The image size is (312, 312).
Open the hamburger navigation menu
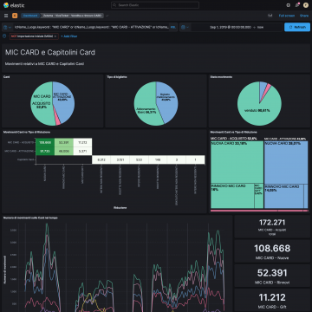click(6, 16)
